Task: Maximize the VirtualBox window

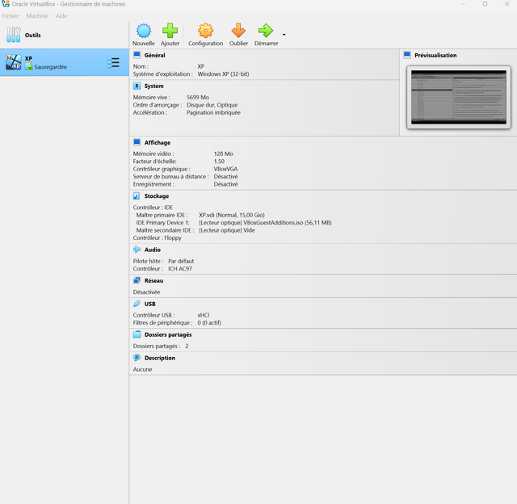Action: (x=485, y=4)
